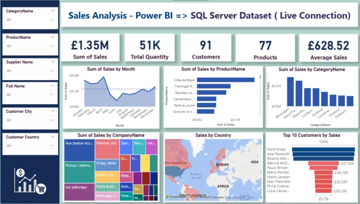
Task: Select the Beverages column in category chart
Action: click(290, 92)
